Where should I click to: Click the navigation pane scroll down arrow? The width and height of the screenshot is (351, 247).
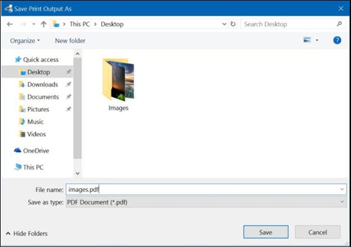coord(77,173)
